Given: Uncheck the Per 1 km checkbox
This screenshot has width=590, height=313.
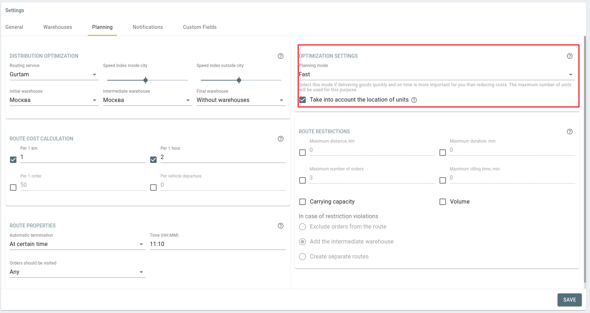Looking at the screenshot, I should tap(13, 160).
